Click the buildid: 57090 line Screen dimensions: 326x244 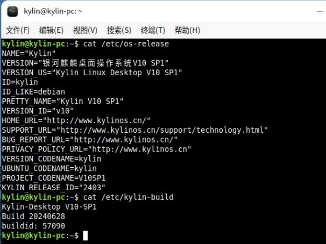33,226
